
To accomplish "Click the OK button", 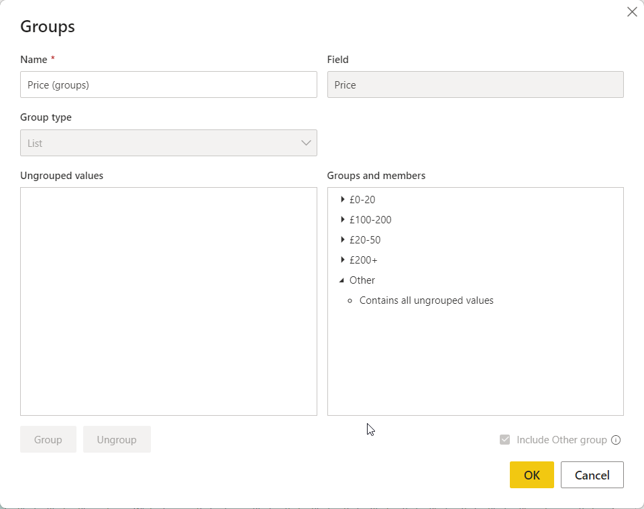I will 532,475.
